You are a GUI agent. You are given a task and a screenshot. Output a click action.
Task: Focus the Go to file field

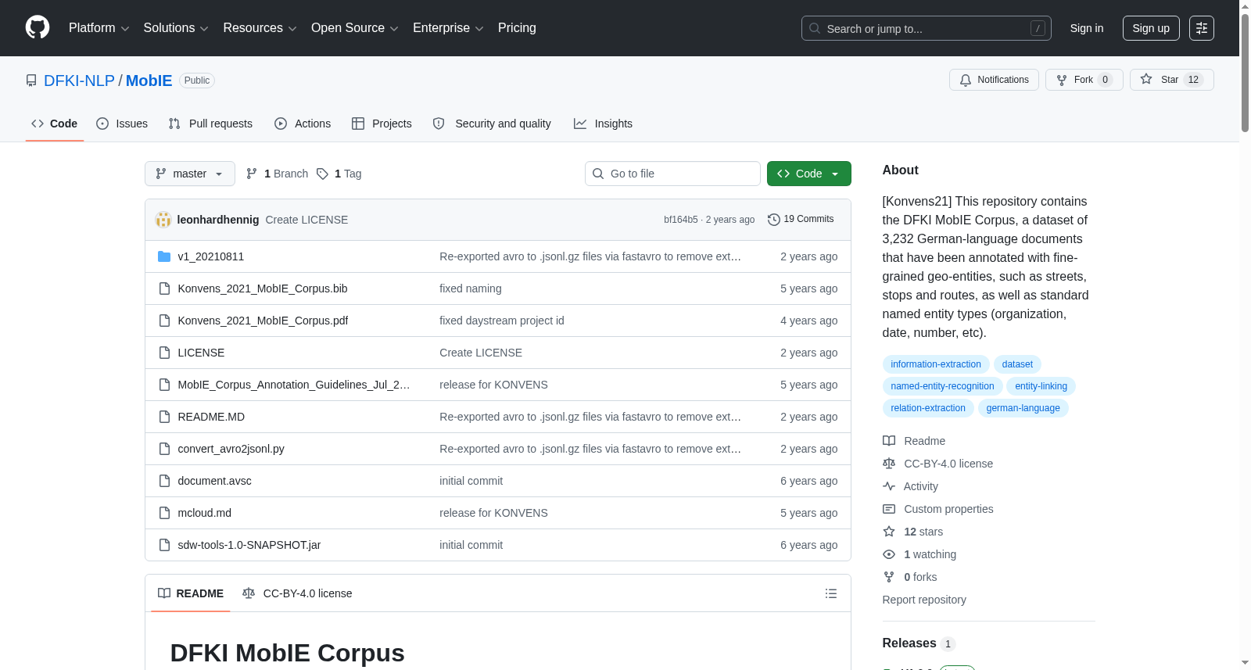[x=672, y=174]
